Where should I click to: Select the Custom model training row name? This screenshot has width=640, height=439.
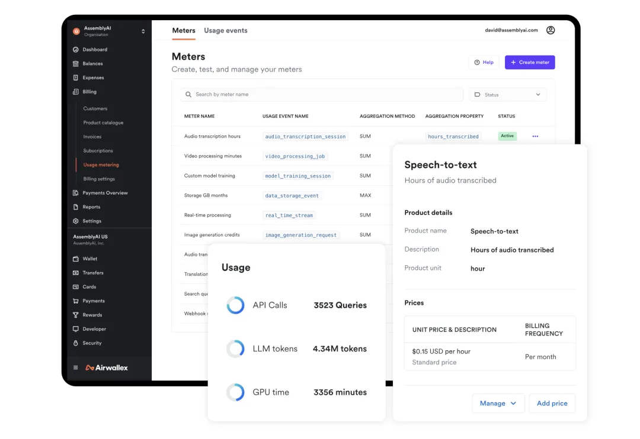click(x=209, y=176)
